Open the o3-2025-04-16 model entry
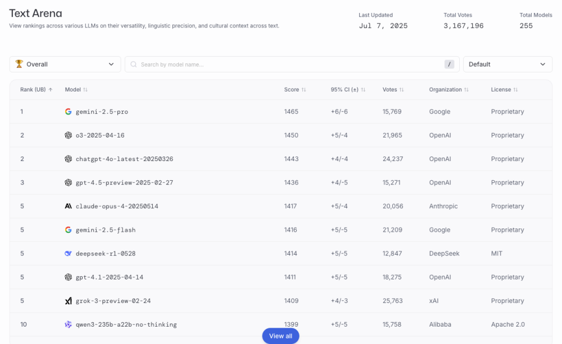 pos(100,135)
